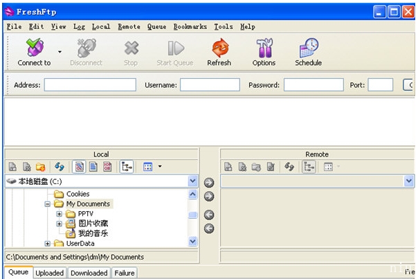Toggle the Remote folder tree view icon
The image size is (418, 279).
pyautogui.click(x=309, y=167)
